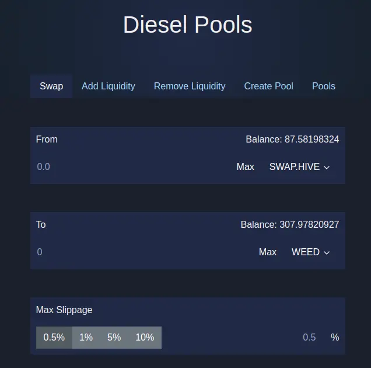Image resolution: width=371 pixels, height=368 pixels.
Task: Go to the Create Pool tab
Action: (268, 86)
